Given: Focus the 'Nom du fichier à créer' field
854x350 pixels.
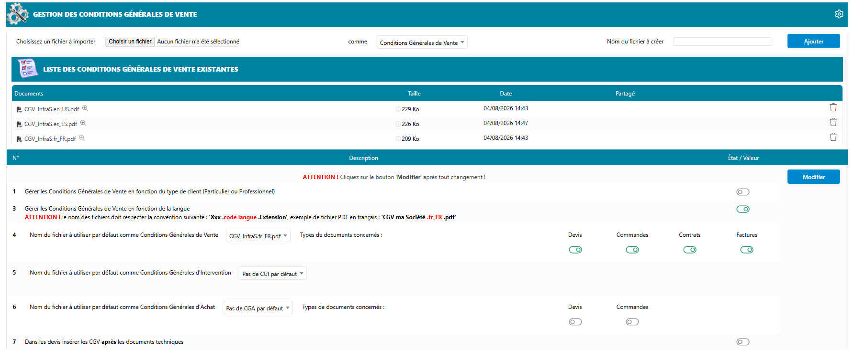Looking at the screenshot, I should (722, 42).
